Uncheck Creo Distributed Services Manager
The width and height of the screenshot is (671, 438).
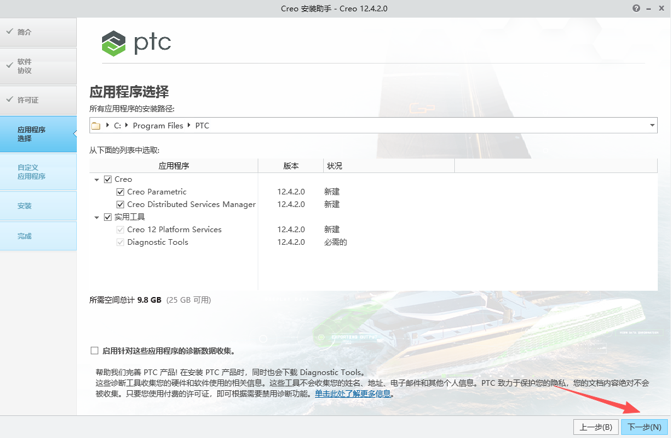coord(120,204)
